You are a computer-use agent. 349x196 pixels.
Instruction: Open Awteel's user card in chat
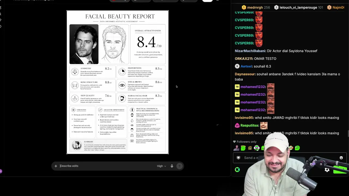(x=246, y=66)
